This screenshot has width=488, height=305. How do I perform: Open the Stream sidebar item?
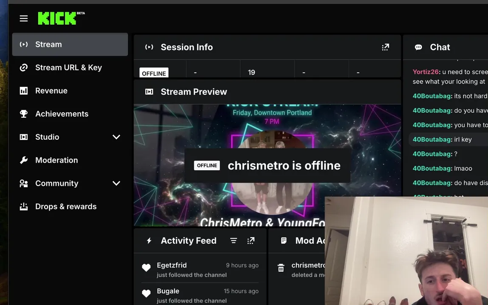pos(70,44)
